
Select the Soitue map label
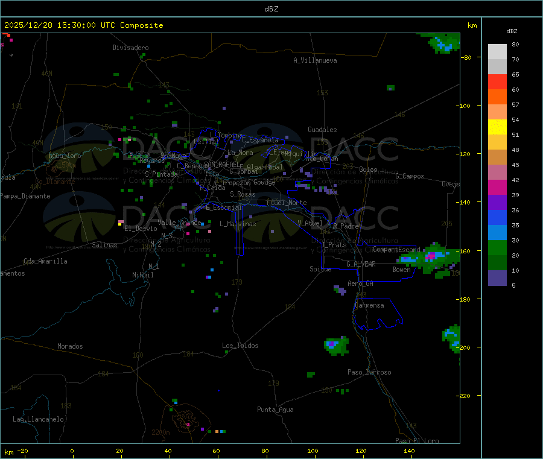(320, 269)
